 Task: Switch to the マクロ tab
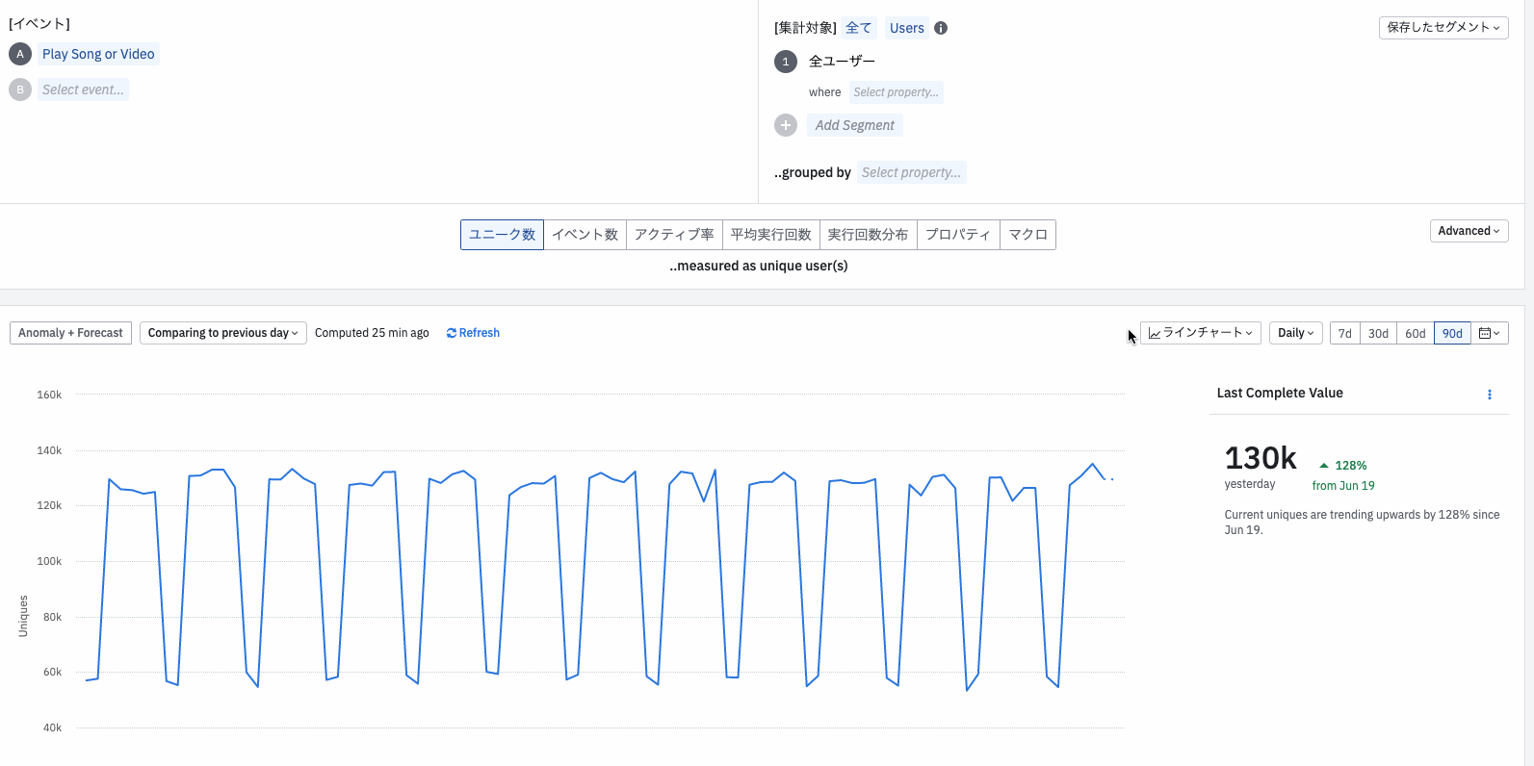[1027, 235]
